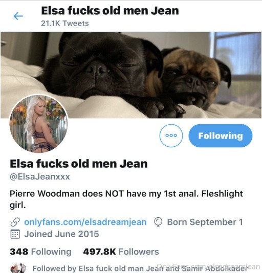The image size is (262, 273).
Task: Tap the Born September 1 text
Action: point(205,222)
